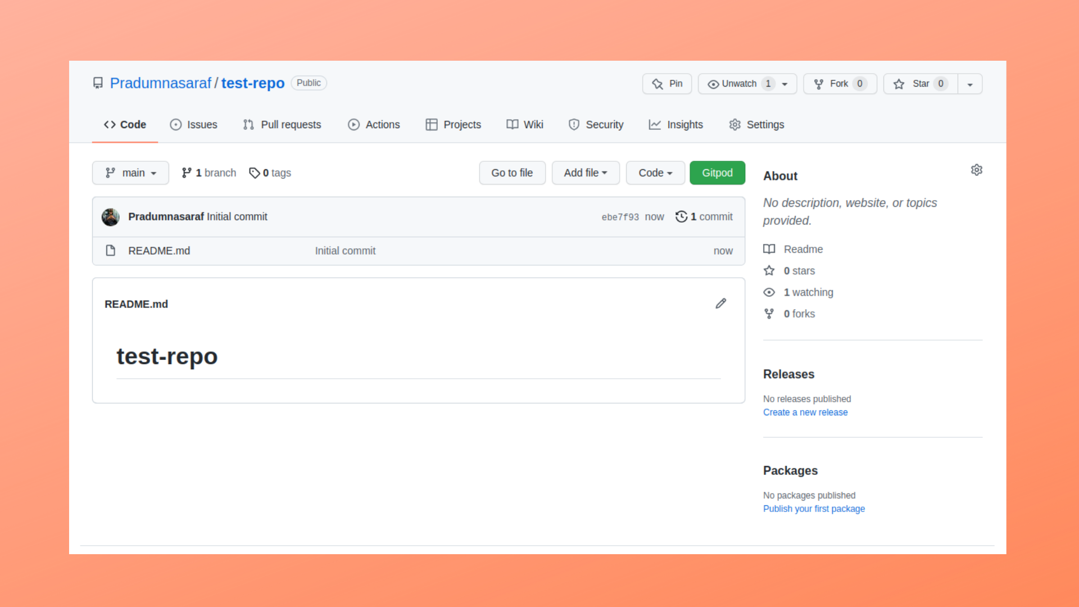This screenshot has width=1079, height=607.
Task: Click the history clock icon
Action: (681, 217)
